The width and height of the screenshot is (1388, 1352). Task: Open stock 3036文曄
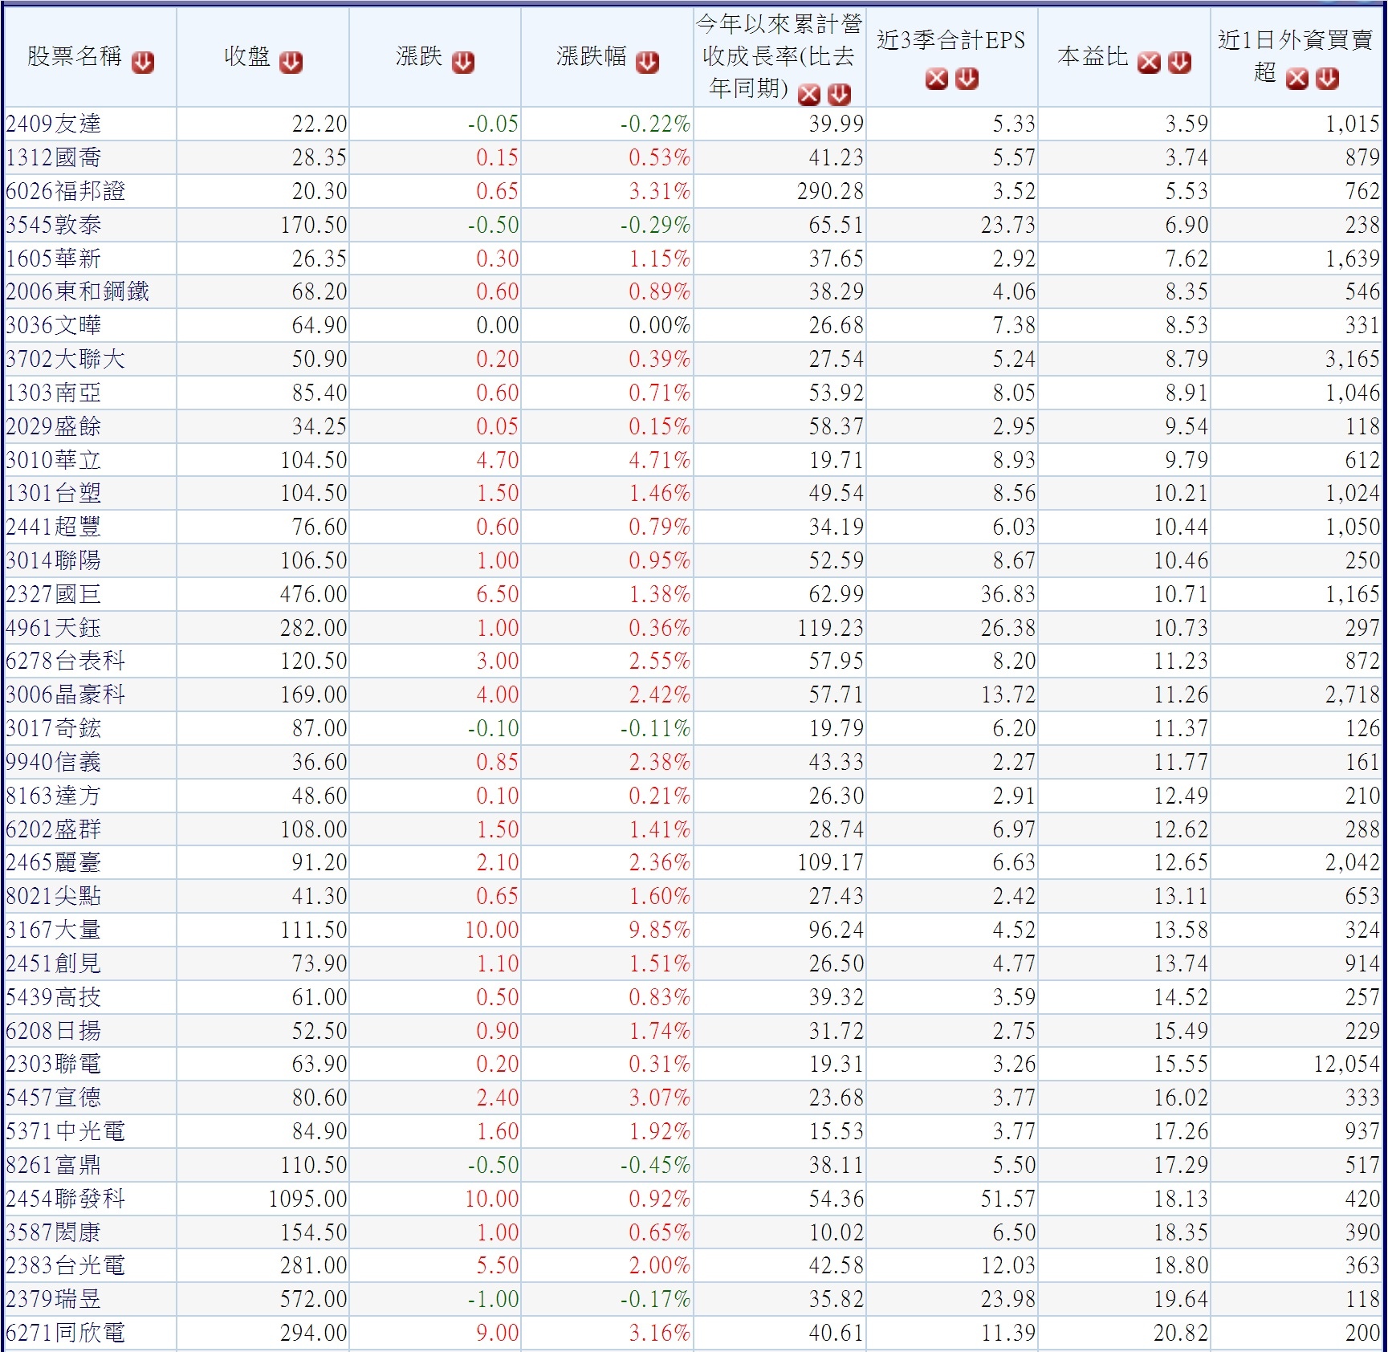[x=54, y=325]
